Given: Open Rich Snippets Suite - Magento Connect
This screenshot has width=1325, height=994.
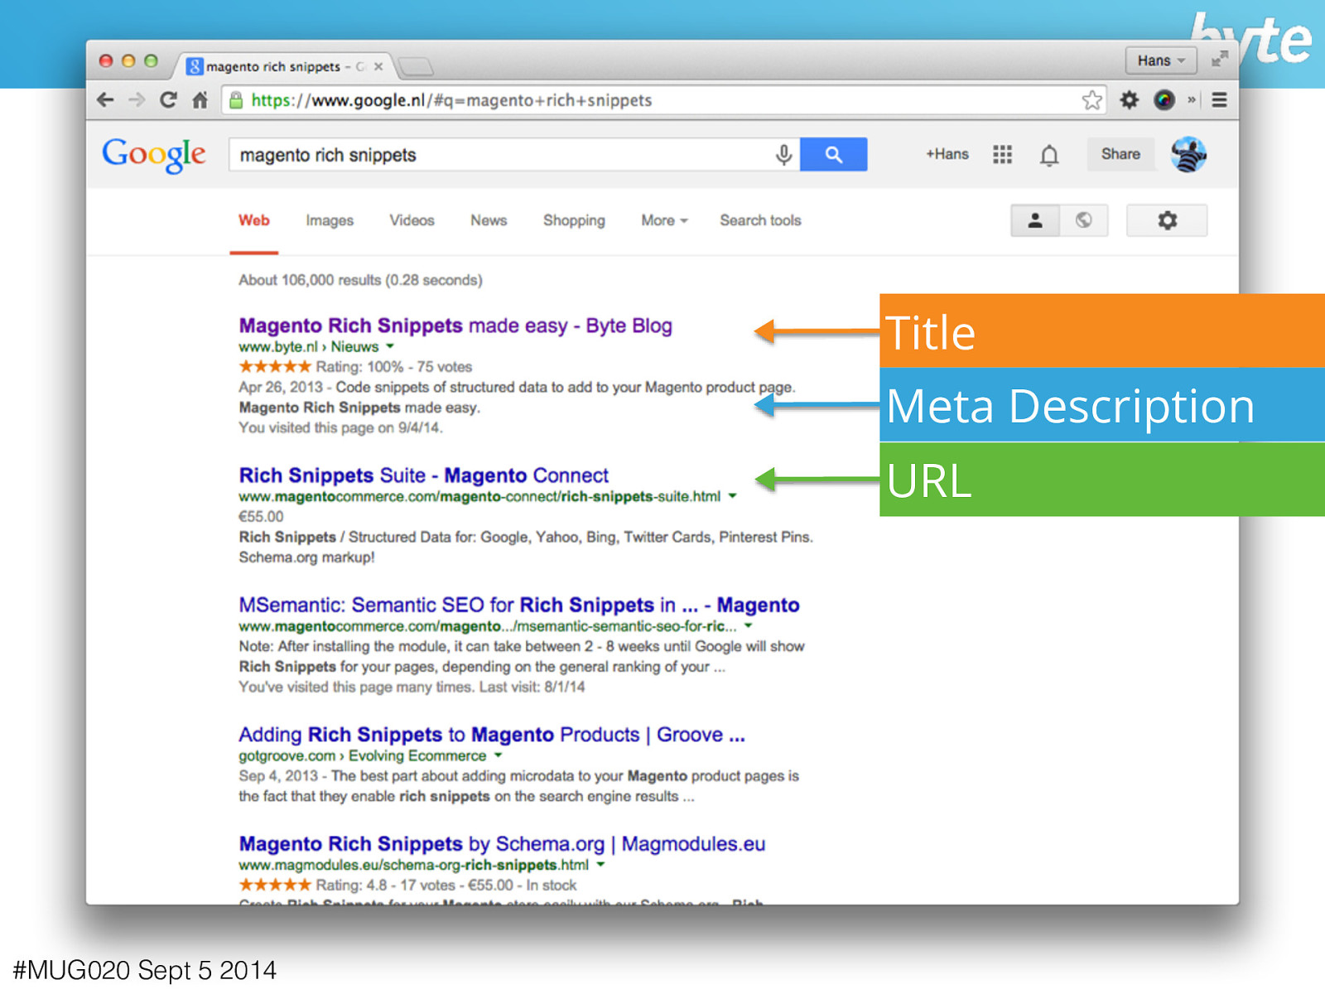Looking at the screenshot, I should (x=423, y=475).
